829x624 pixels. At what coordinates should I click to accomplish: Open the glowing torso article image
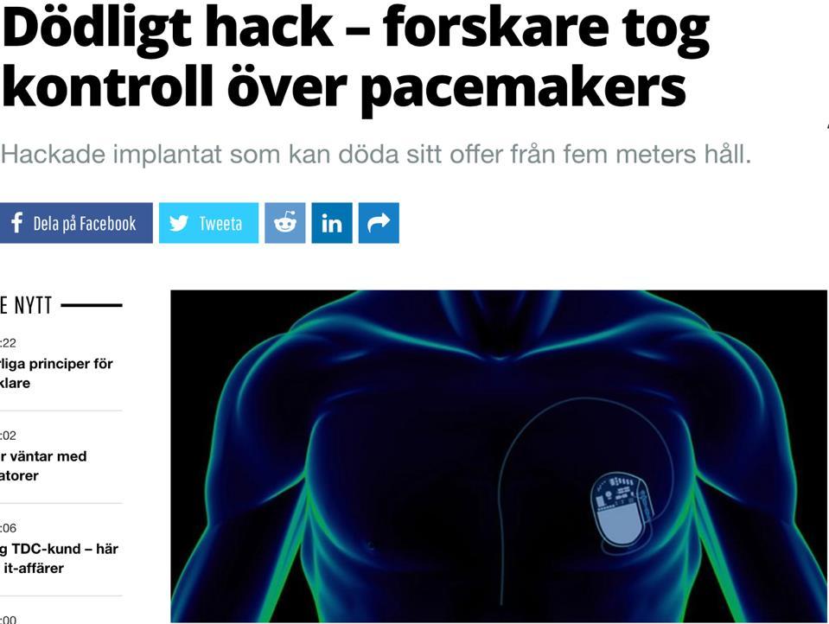click(499, 456)
